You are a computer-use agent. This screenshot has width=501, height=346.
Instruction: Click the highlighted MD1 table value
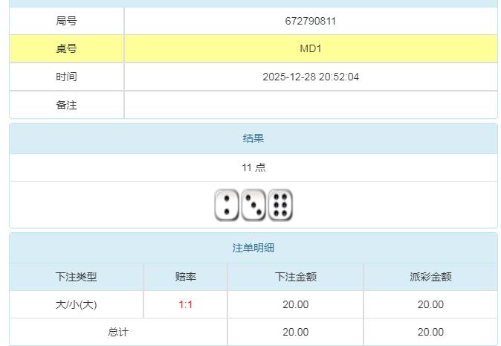tap(310, 49)
